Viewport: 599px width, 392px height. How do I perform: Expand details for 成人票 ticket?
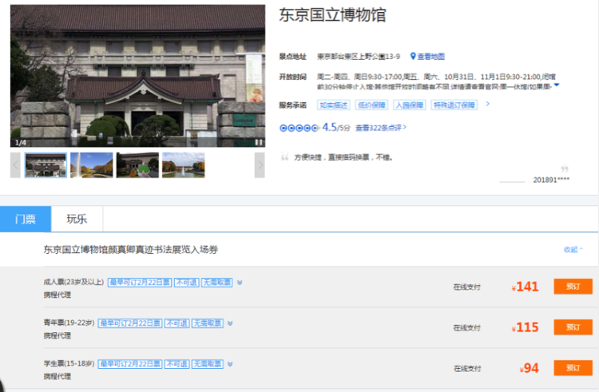click(240, 283)
